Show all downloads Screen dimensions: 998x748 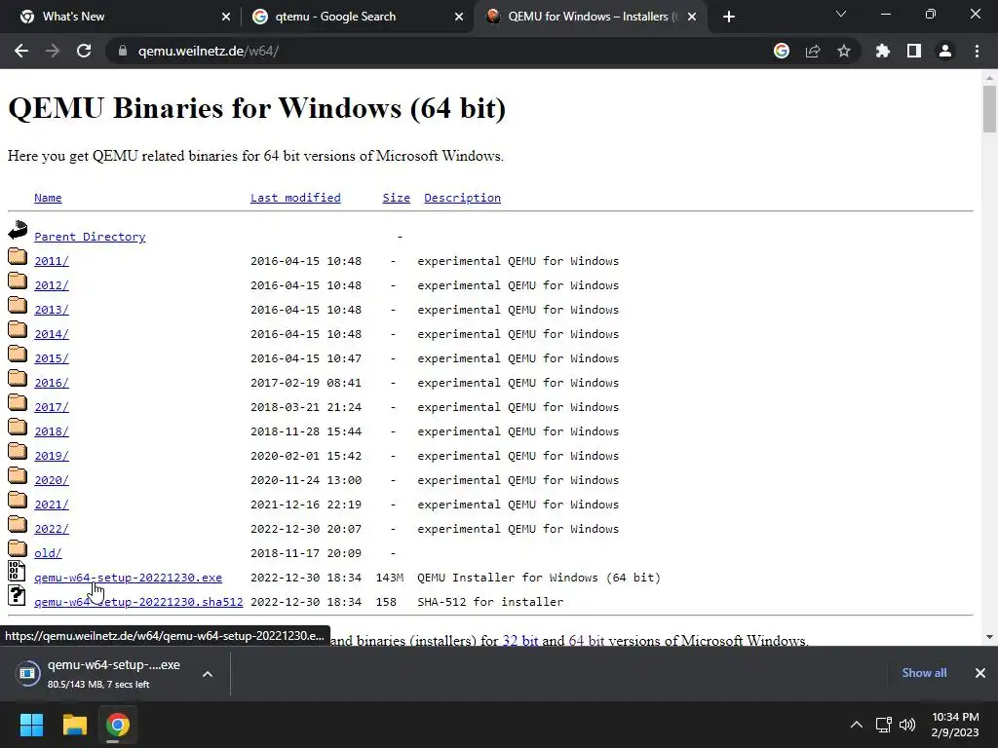(924, 673)
